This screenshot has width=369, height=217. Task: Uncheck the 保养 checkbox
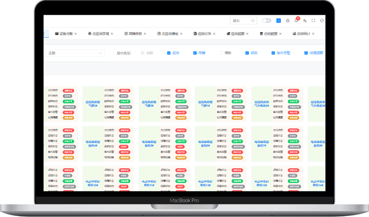[247, 53]
